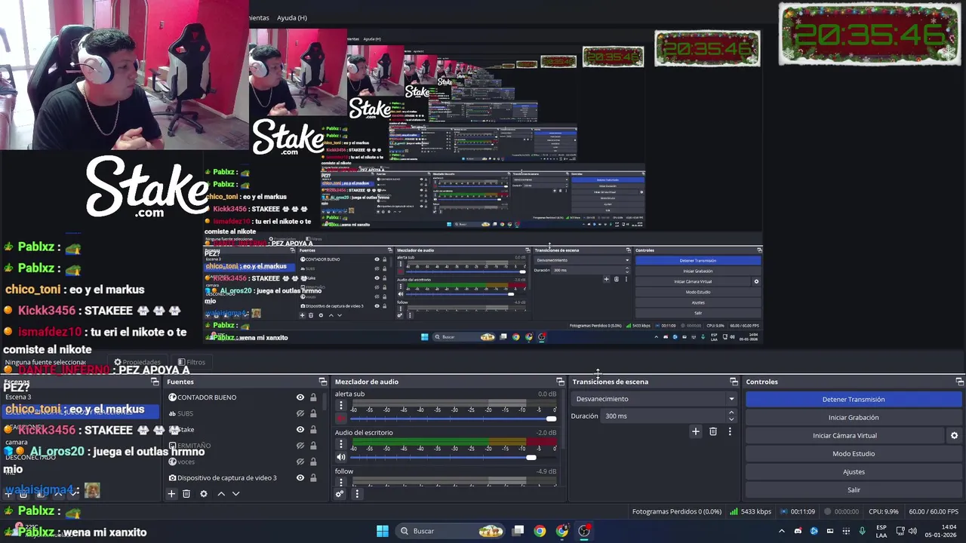Expand hidden system tray icons chevron

(782, 531)
